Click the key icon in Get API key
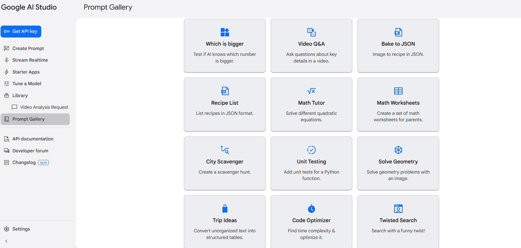521x248 pixels. 7,31
